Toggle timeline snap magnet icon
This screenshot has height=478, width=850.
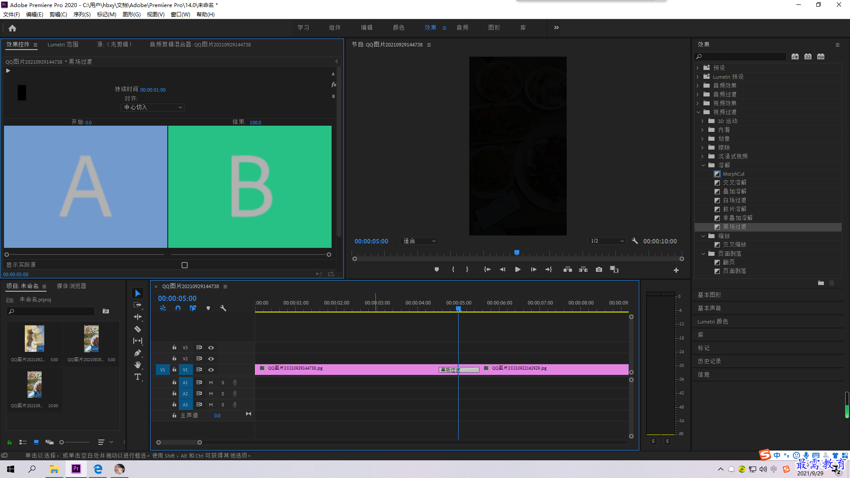(x=178, y=308)
